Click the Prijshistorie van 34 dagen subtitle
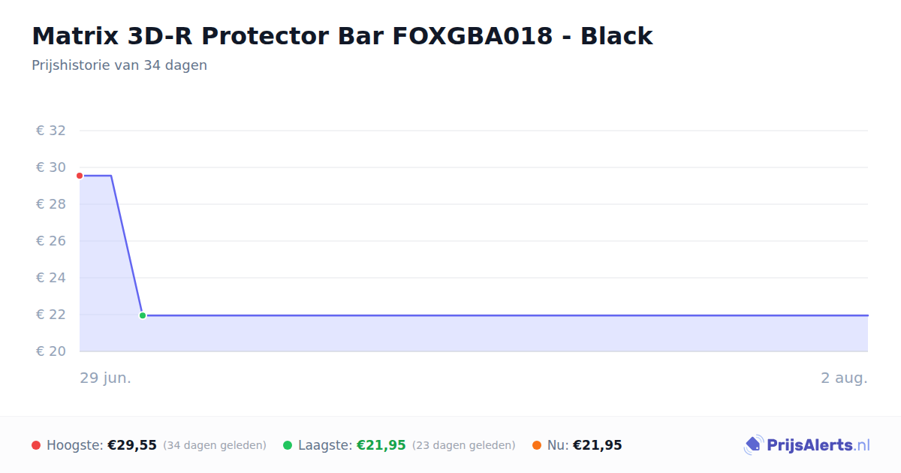 [x=119, y=65]
